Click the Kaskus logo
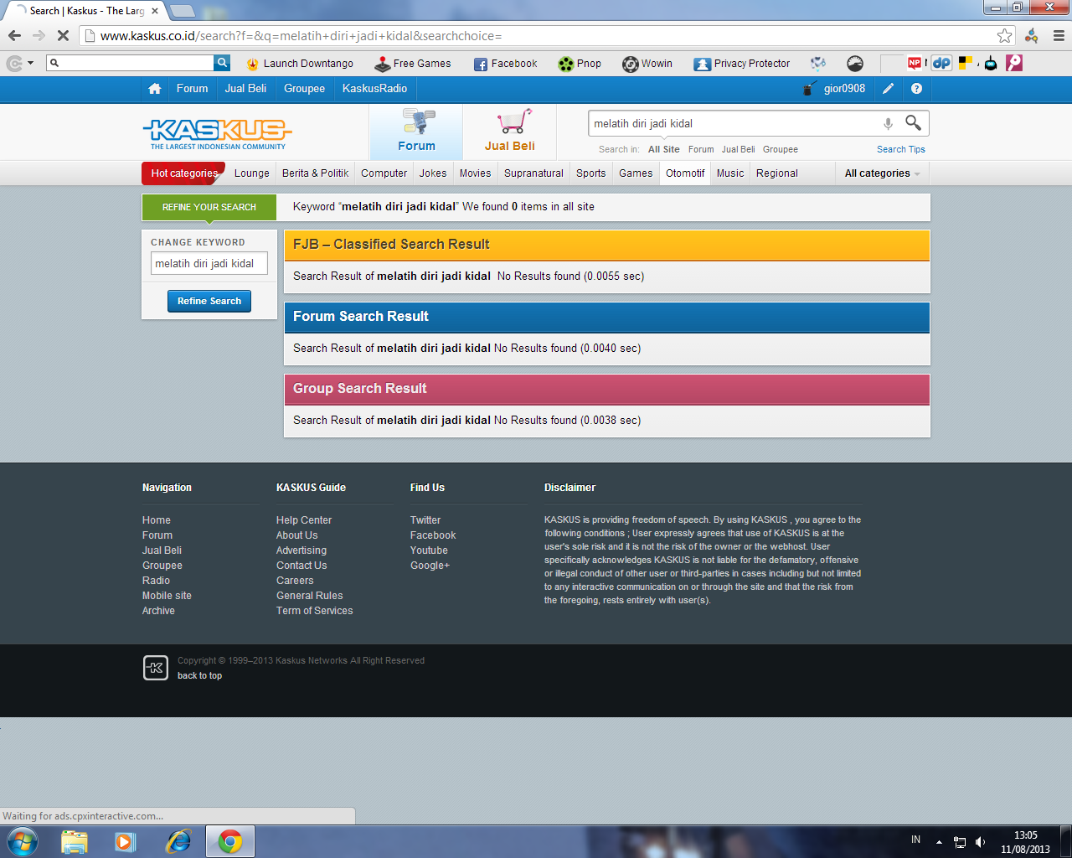This screenshot has height=858, width=1072. coord(217,133)
